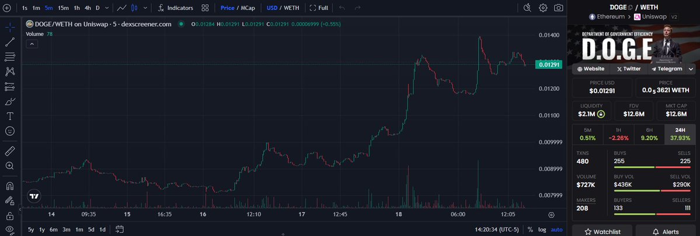Open the Twitter link

pos(628,69)
